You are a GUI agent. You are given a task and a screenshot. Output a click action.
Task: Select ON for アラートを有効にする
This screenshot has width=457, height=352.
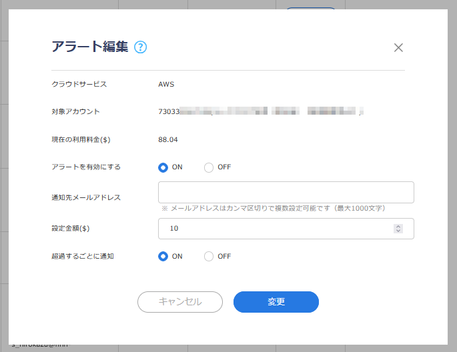[x=163, y=167]
